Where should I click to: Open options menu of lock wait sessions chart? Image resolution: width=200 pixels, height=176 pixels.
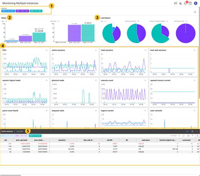tap(195, 50)
